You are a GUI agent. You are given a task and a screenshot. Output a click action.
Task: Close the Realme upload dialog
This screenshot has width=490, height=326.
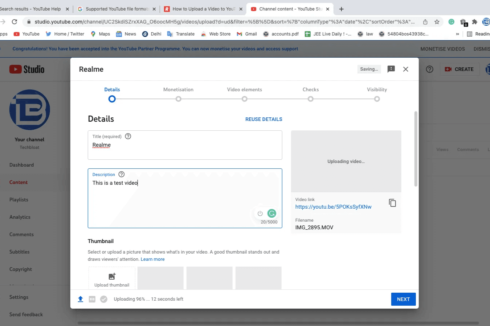point(406,69)
